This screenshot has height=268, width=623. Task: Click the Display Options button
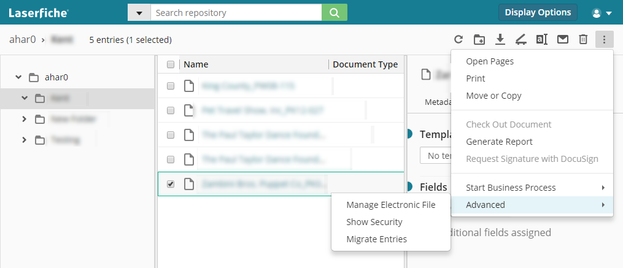click(x=538, y=12)
